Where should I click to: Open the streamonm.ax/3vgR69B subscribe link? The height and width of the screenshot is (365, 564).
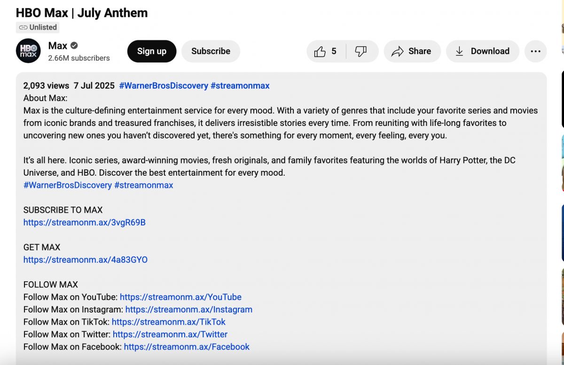click(x=85, y=222)
